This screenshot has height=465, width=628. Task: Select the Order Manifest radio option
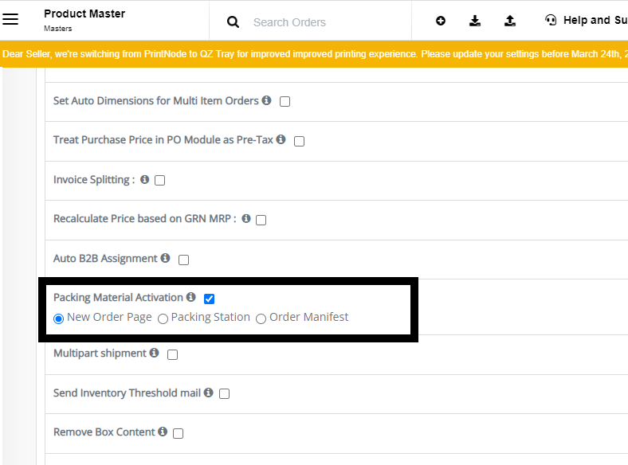click(261, 319)
